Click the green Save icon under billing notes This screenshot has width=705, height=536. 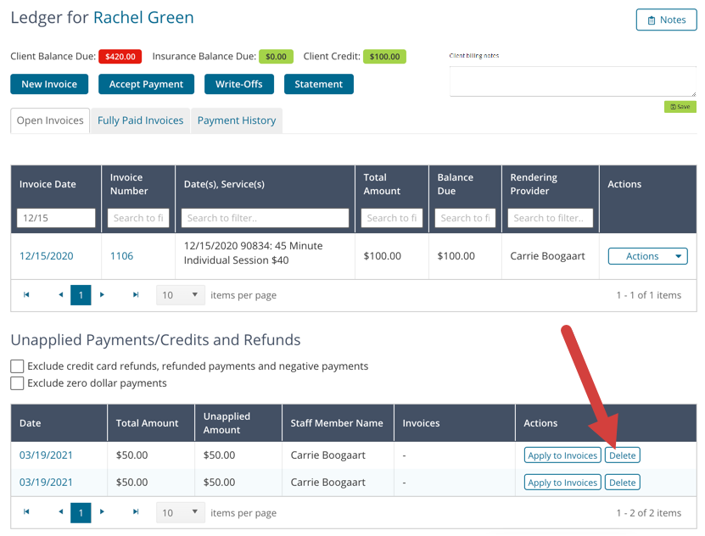pos(680,106)
